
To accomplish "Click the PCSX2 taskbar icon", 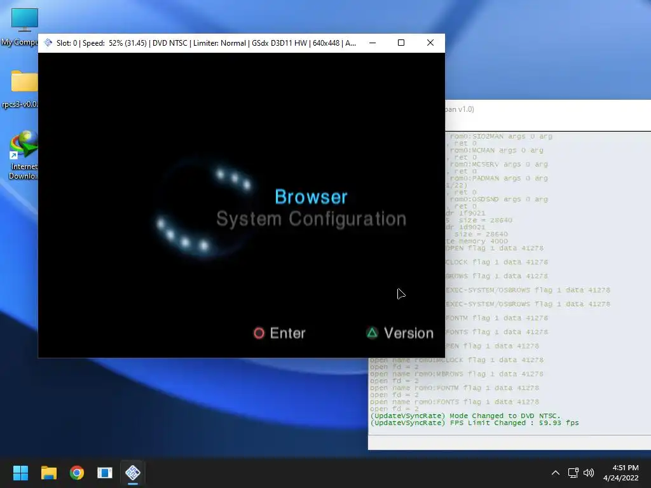I will pos(133,473).
